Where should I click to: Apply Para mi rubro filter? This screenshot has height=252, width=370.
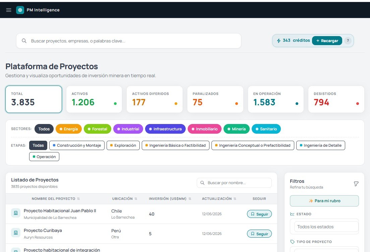tap(324, 201)
